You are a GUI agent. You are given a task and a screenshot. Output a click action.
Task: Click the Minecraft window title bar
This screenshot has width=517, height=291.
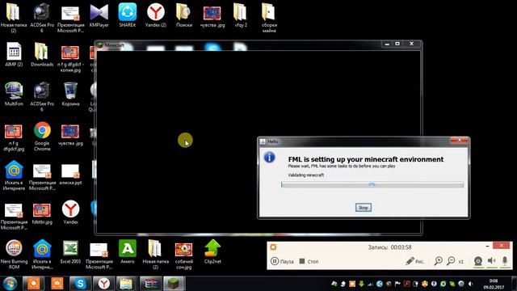pyautogui.click(x=239, y=45)
